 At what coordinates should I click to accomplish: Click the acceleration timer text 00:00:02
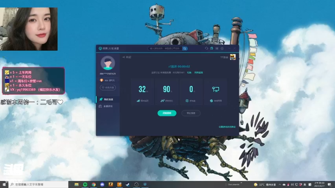184,66
